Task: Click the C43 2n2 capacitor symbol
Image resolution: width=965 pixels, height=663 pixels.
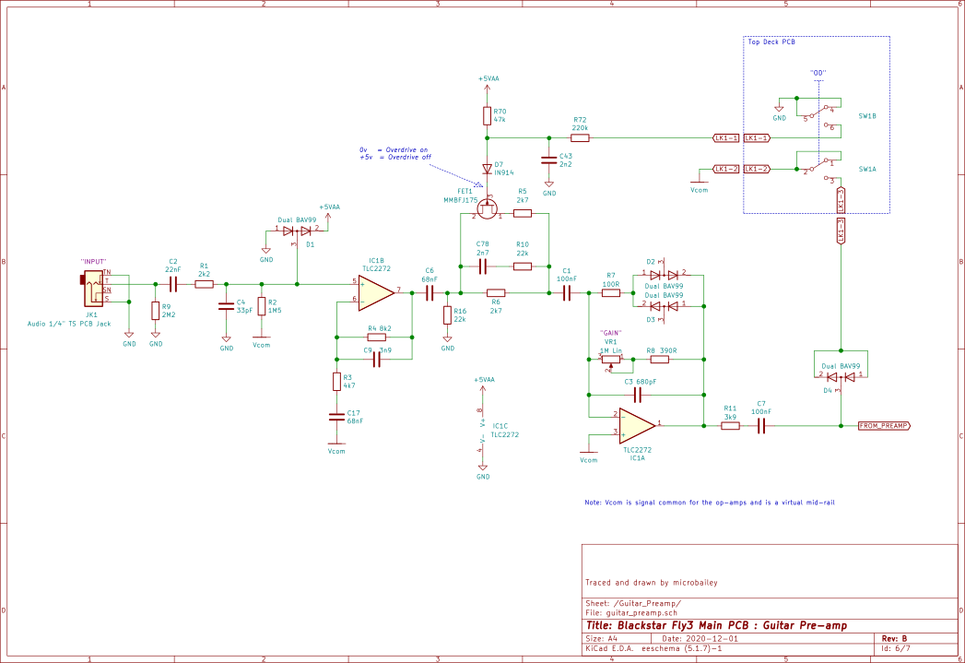Action: (x=549, y=158)
